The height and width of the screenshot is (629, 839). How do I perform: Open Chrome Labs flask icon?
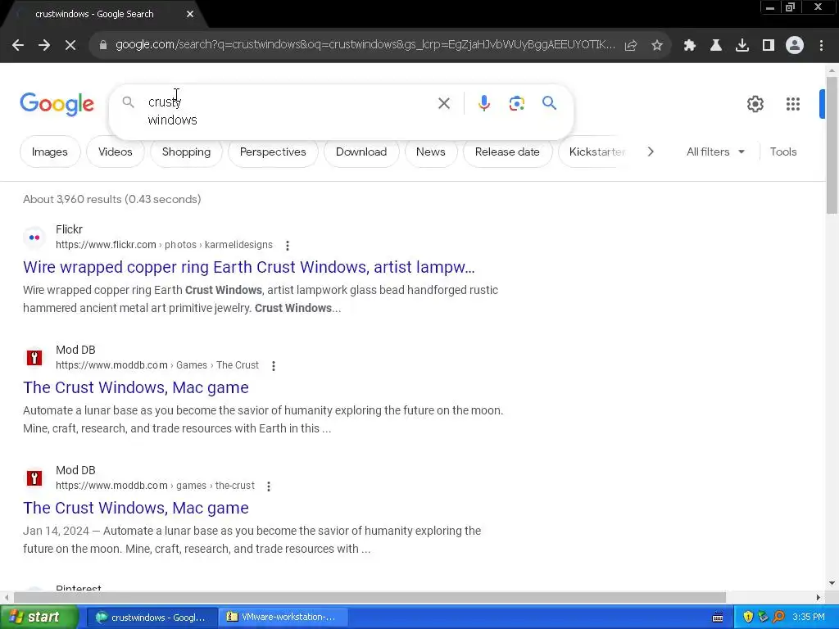716,46
